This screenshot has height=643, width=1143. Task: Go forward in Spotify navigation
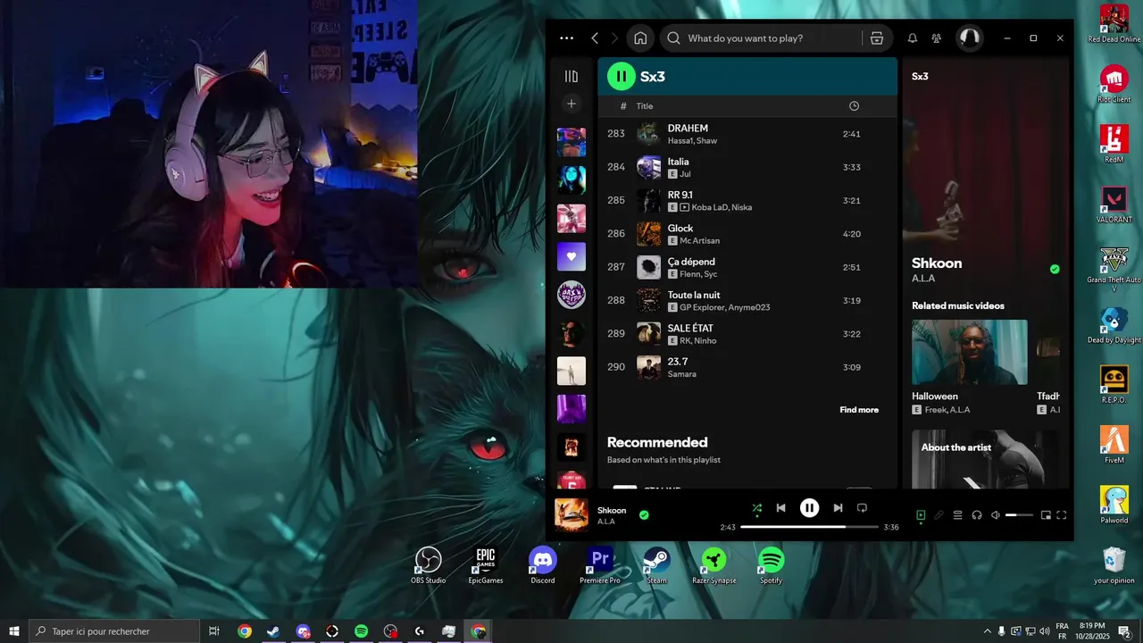[x=614, y=38]
